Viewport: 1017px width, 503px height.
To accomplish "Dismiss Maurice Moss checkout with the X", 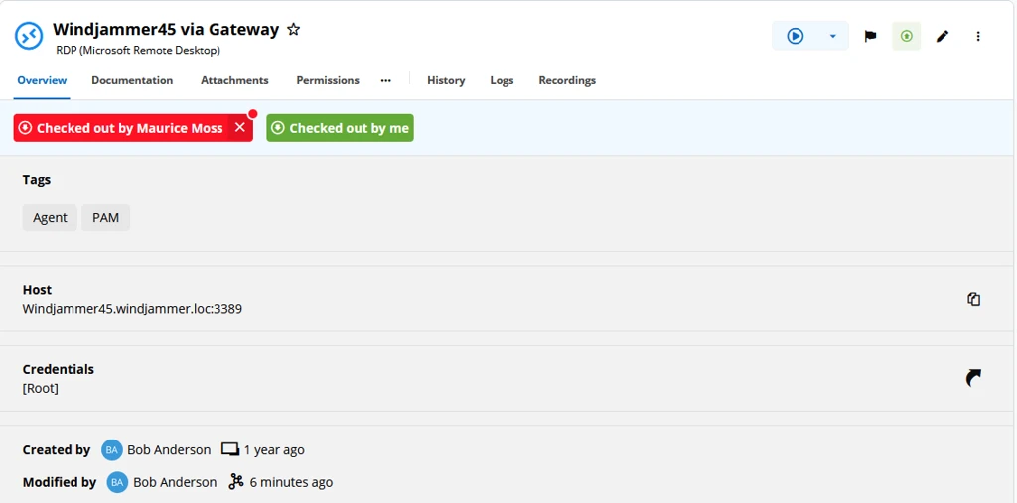I will tap(240, 128).
